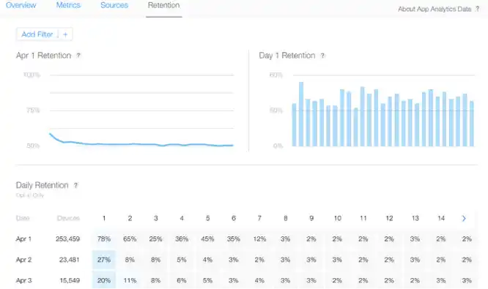This screenshot has width=488, height=289.
Task: Click the 45% cell in Apr 1 row
Action: tap(207, 239)
